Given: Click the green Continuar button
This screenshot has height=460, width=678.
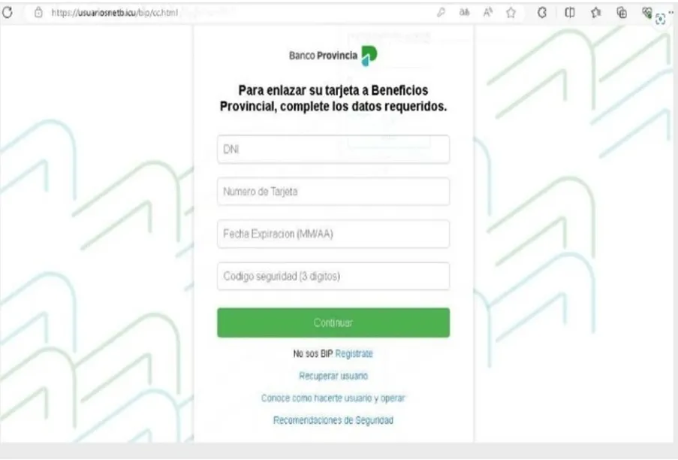Looking at the screenshot, I should click(333, 322).
